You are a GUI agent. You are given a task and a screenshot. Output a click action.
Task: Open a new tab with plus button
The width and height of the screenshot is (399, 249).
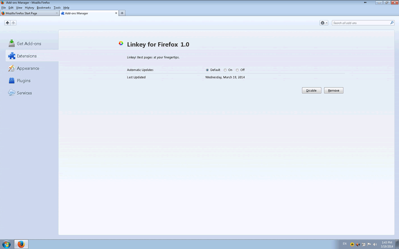coord(122,13)
